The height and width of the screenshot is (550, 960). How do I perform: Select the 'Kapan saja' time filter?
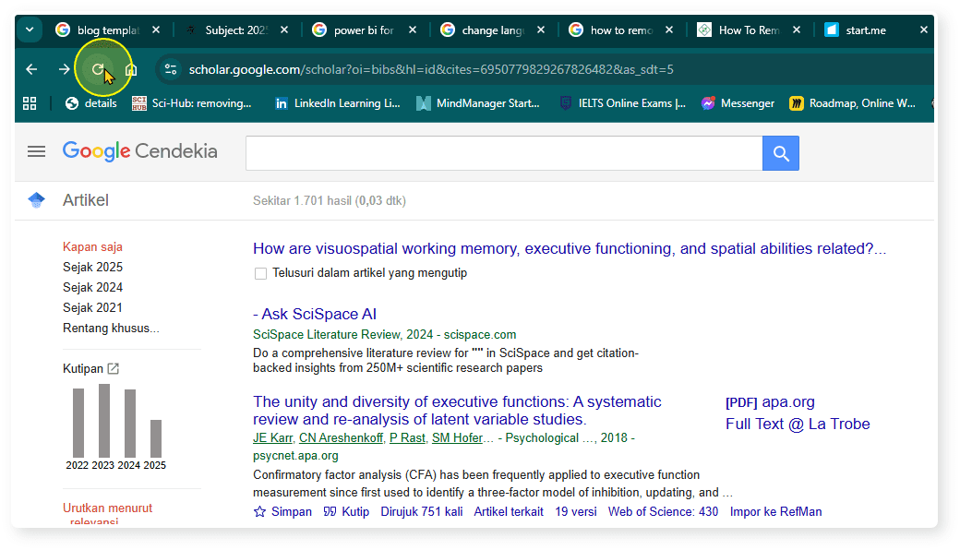coord(92,246)
